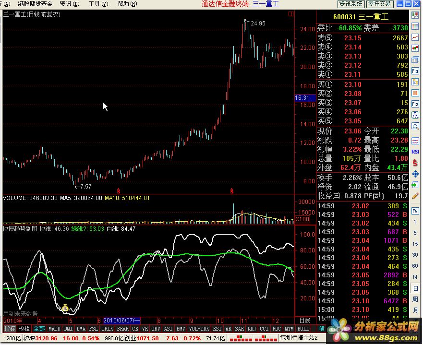Switch sub-chart to BOLL indicator
Viewport: 423px width, 345px height.
pos(303,329)
